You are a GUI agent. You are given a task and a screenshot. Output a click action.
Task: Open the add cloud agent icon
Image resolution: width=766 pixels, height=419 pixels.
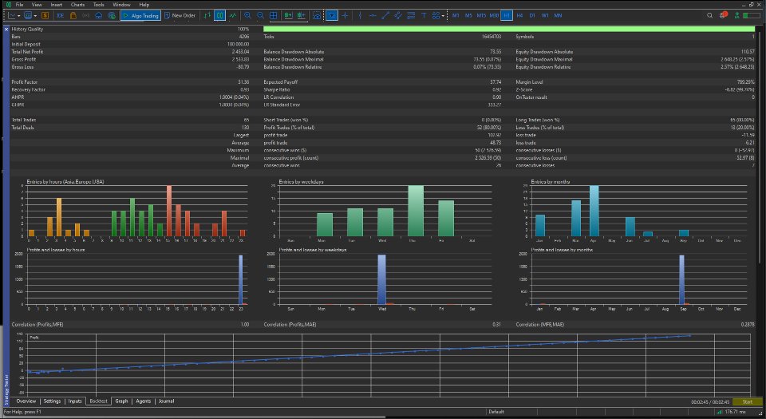(x=112, y=16)
